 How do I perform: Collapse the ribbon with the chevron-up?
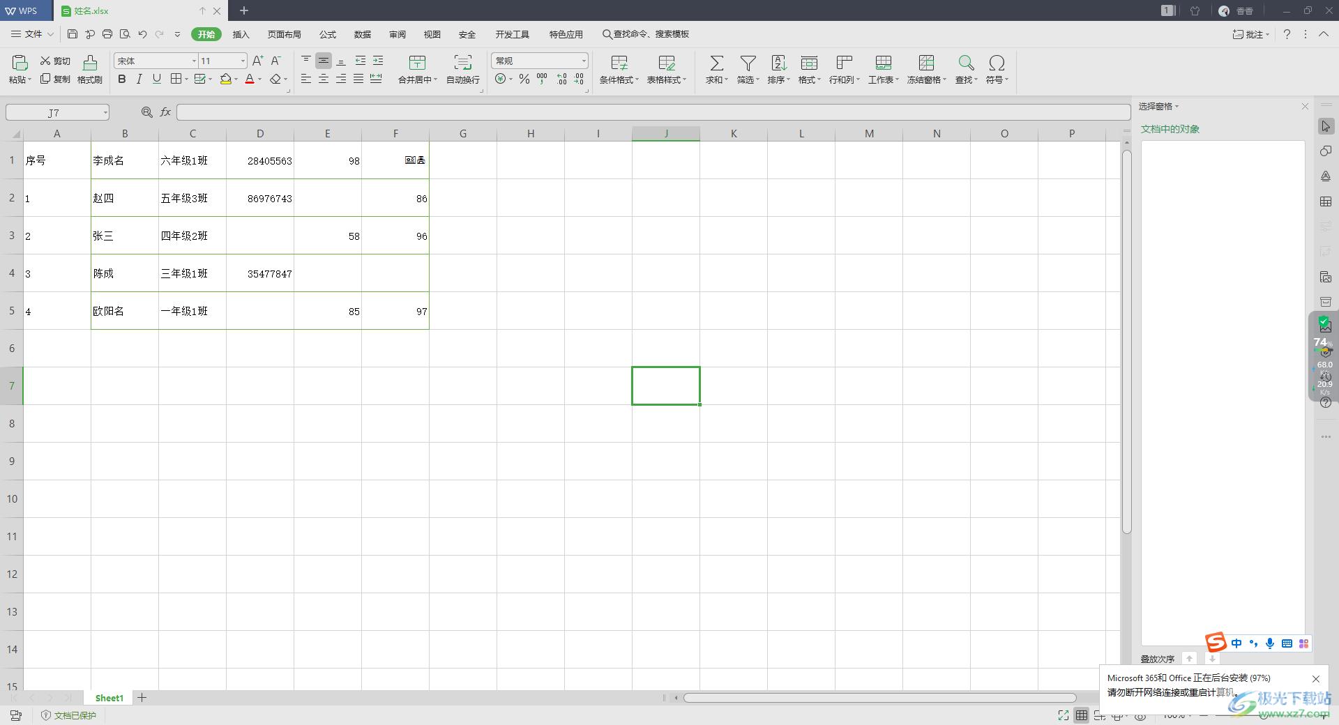(x=1324, y=34)
